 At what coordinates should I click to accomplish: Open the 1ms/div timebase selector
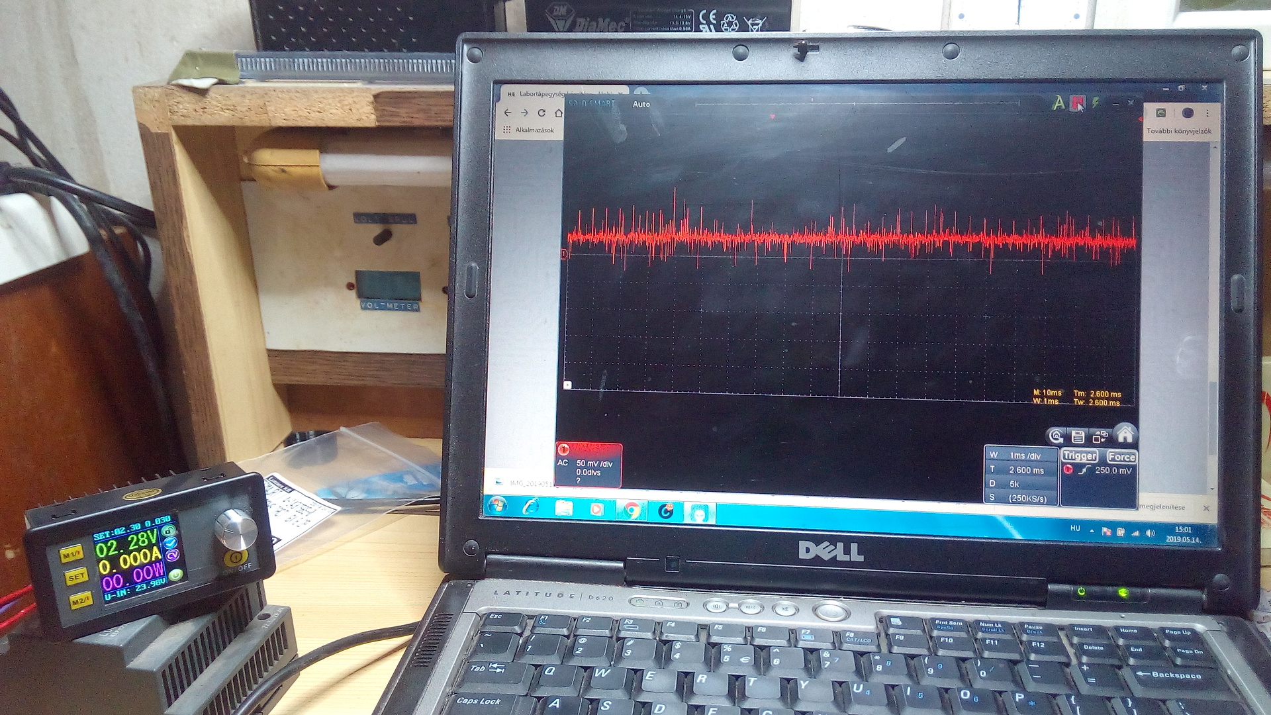tap(1025, 455)
